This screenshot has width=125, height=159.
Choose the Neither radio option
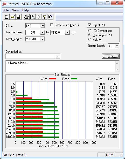click(90, 39)
